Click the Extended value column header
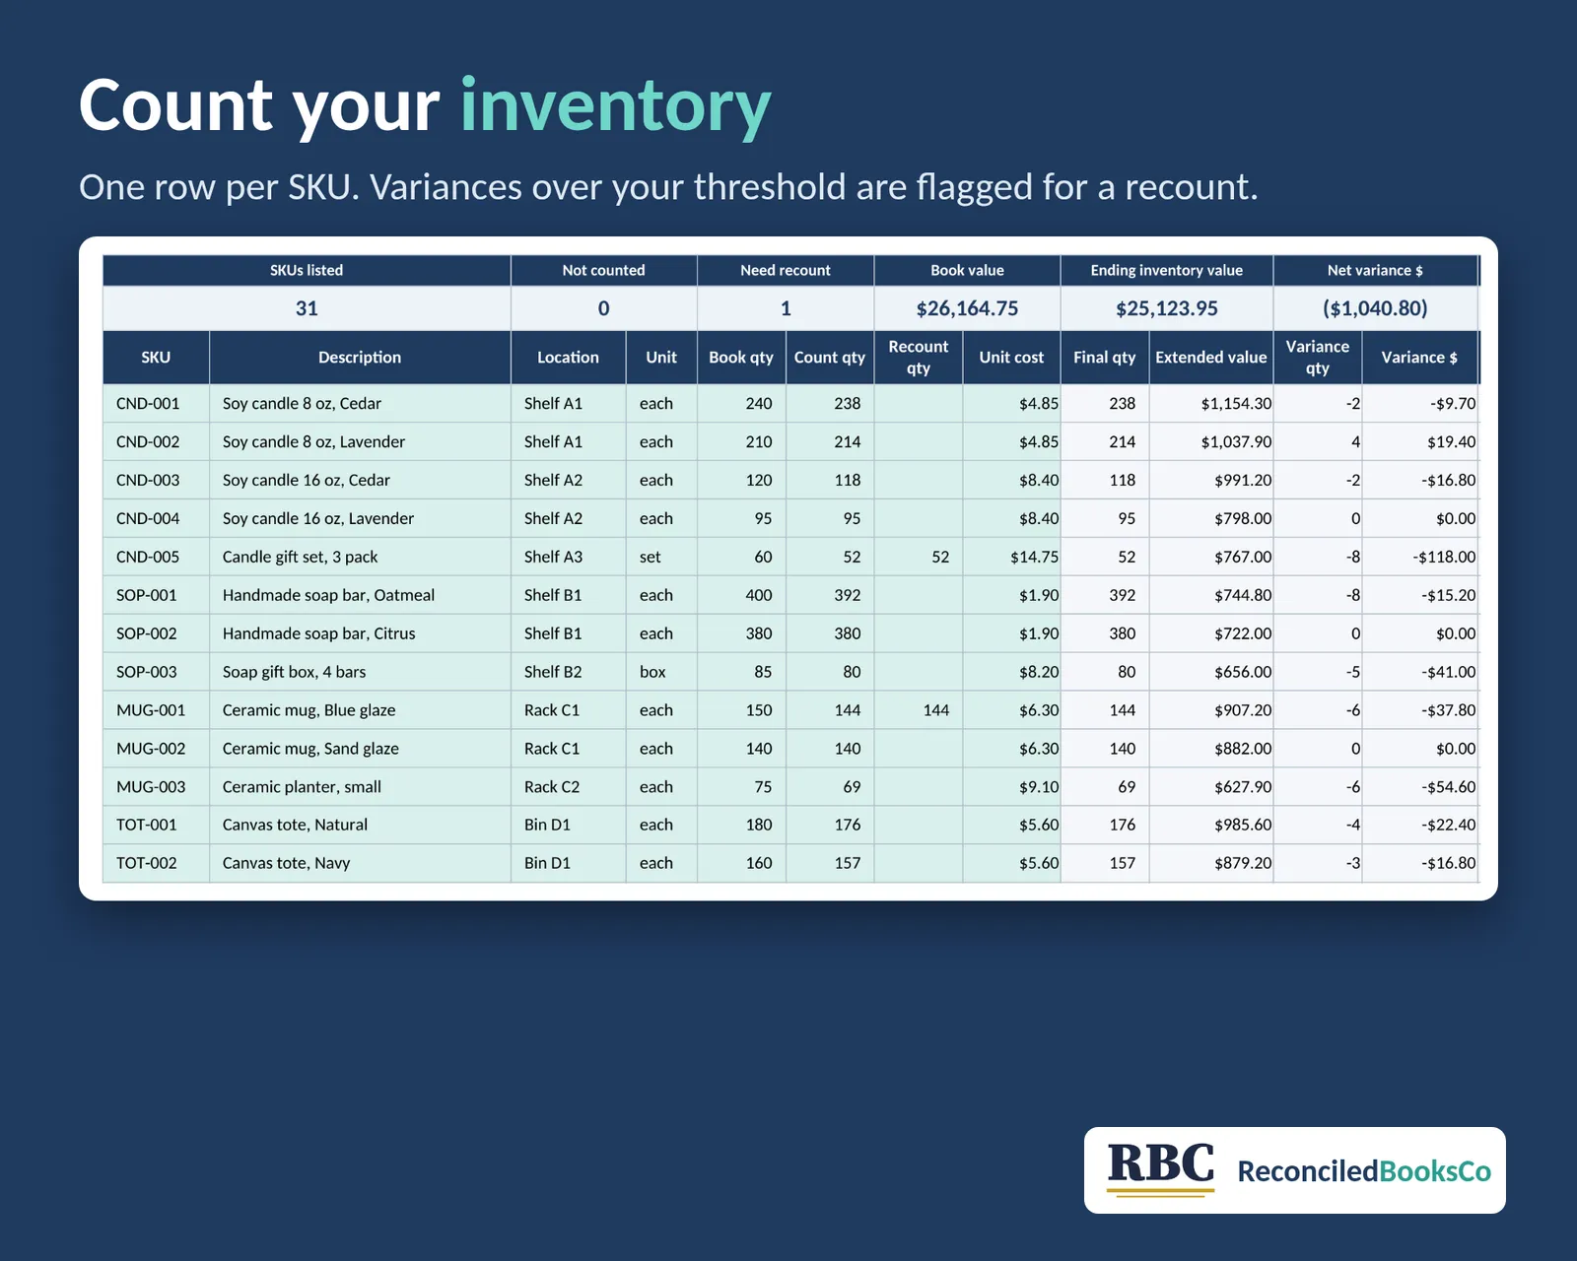Screen dimensions: 1577x1261 pos(1211,358)
